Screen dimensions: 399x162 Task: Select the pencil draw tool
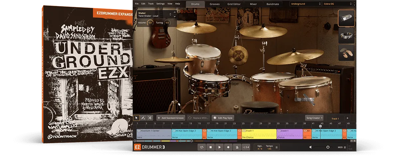point(143,118)
